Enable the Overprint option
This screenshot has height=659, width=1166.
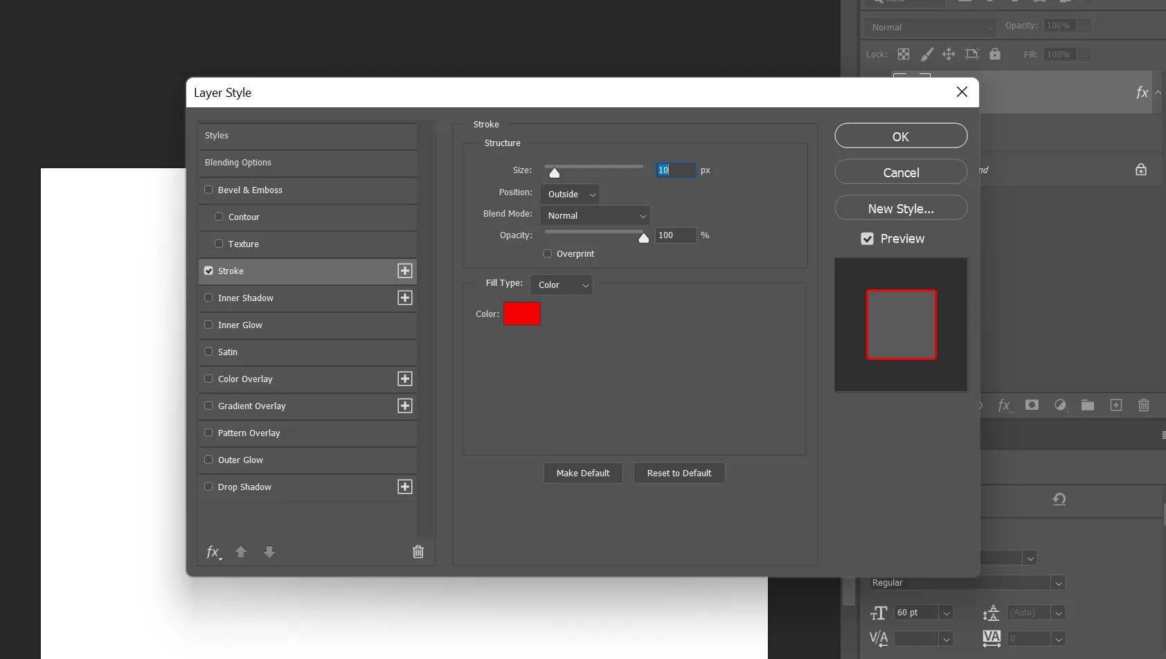546,253
